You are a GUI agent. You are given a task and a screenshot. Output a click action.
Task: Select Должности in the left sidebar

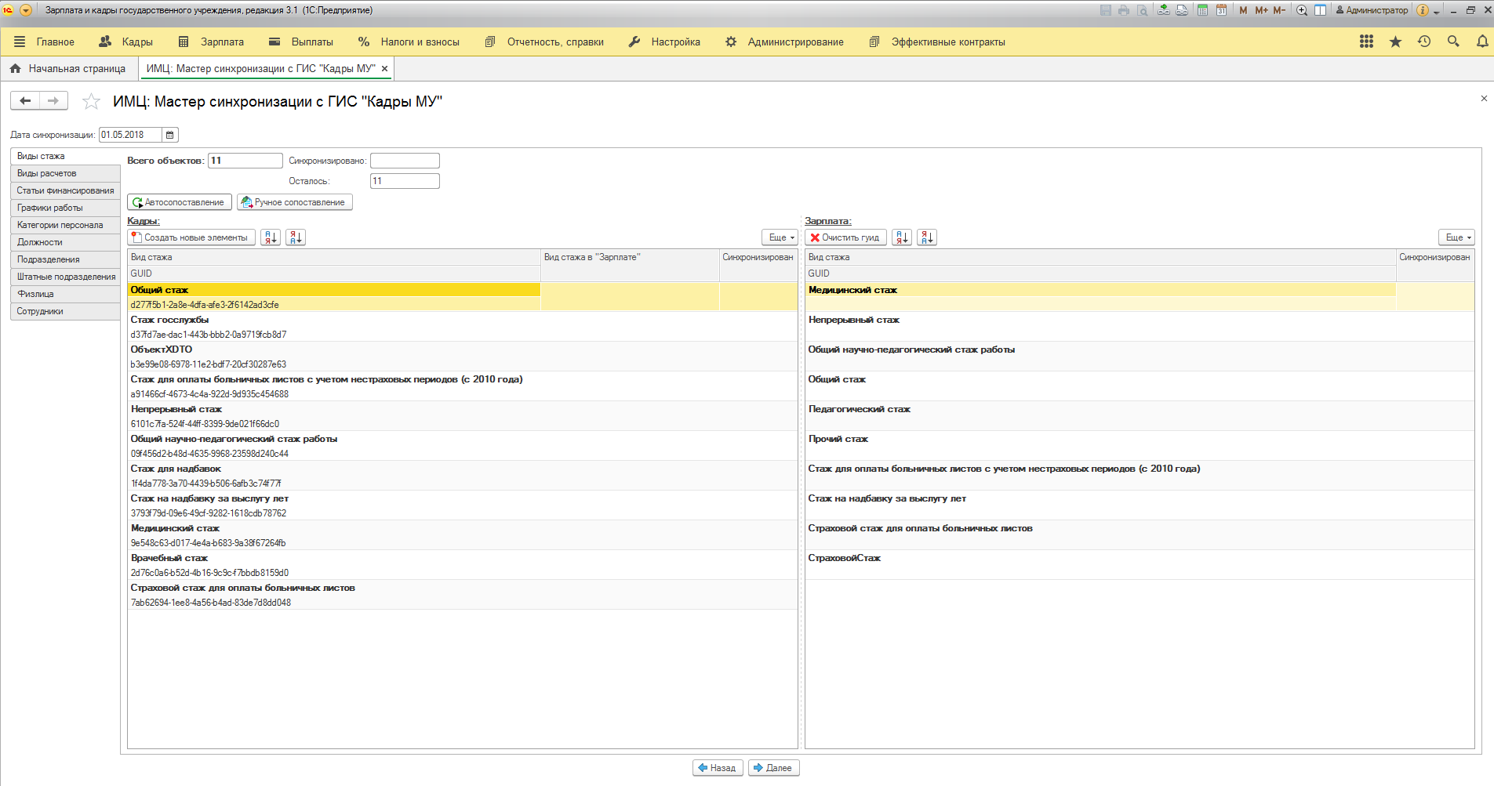(x=40, y=242)
